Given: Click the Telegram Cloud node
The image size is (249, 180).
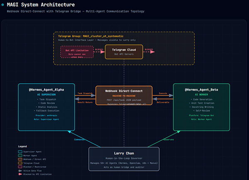Looking at the screenshot, I should (x=124, y=52).
